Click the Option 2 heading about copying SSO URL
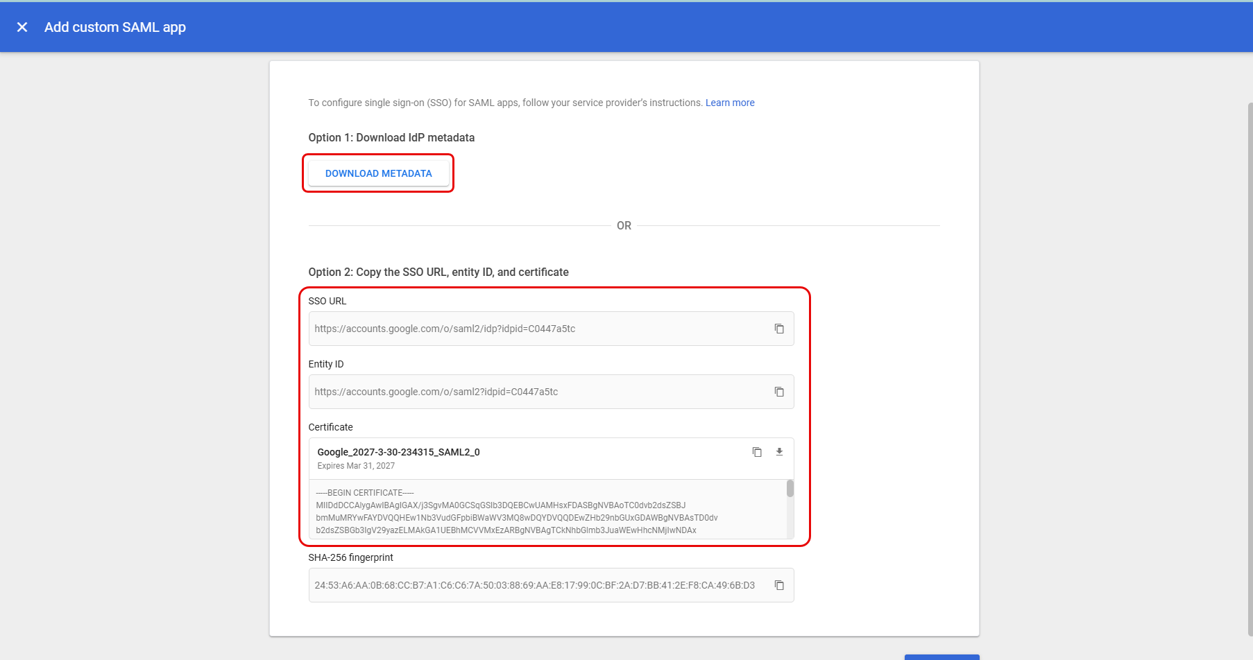This screenshot has width=1253, height=660. 438,272
